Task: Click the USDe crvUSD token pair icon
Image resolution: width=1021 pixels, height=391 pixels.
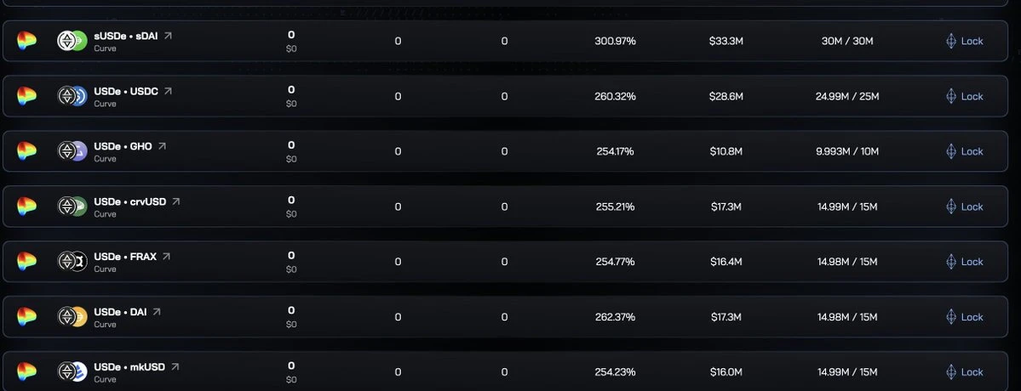Action: tap(72, 207)
